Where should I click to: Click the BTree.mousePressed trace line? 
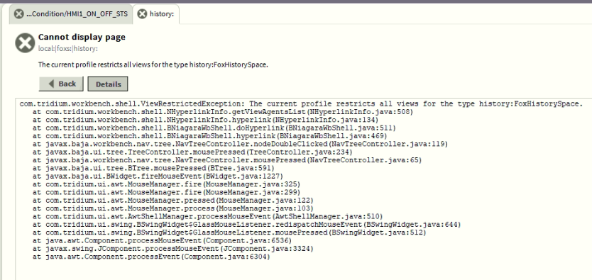(x=153, y=168)
